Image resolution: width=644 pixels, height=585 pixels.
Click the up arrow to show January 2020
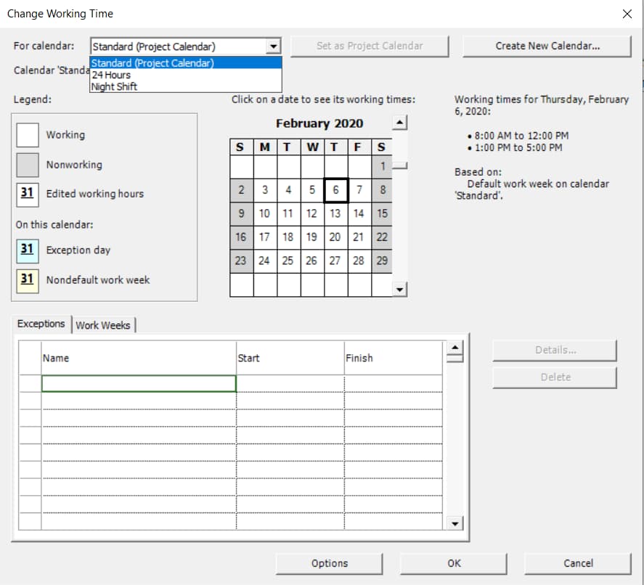click(x=399, y=122)
